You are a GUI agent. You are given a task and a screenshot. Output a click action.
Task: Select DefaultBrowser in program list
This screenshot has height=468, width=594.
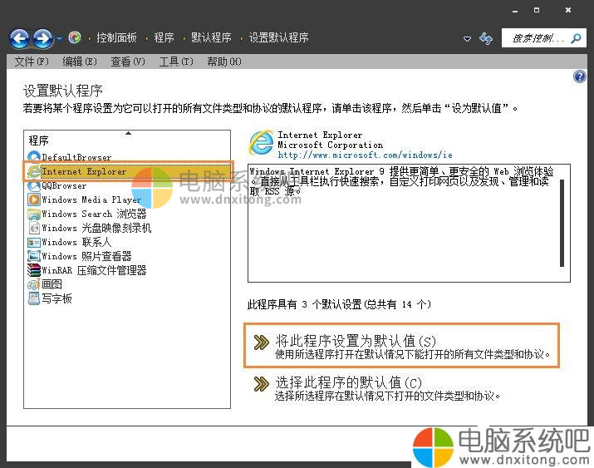[76, 157]
